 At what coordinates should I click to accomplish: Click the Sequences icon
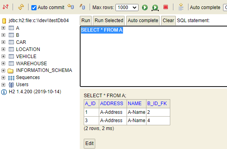point(11,78)
